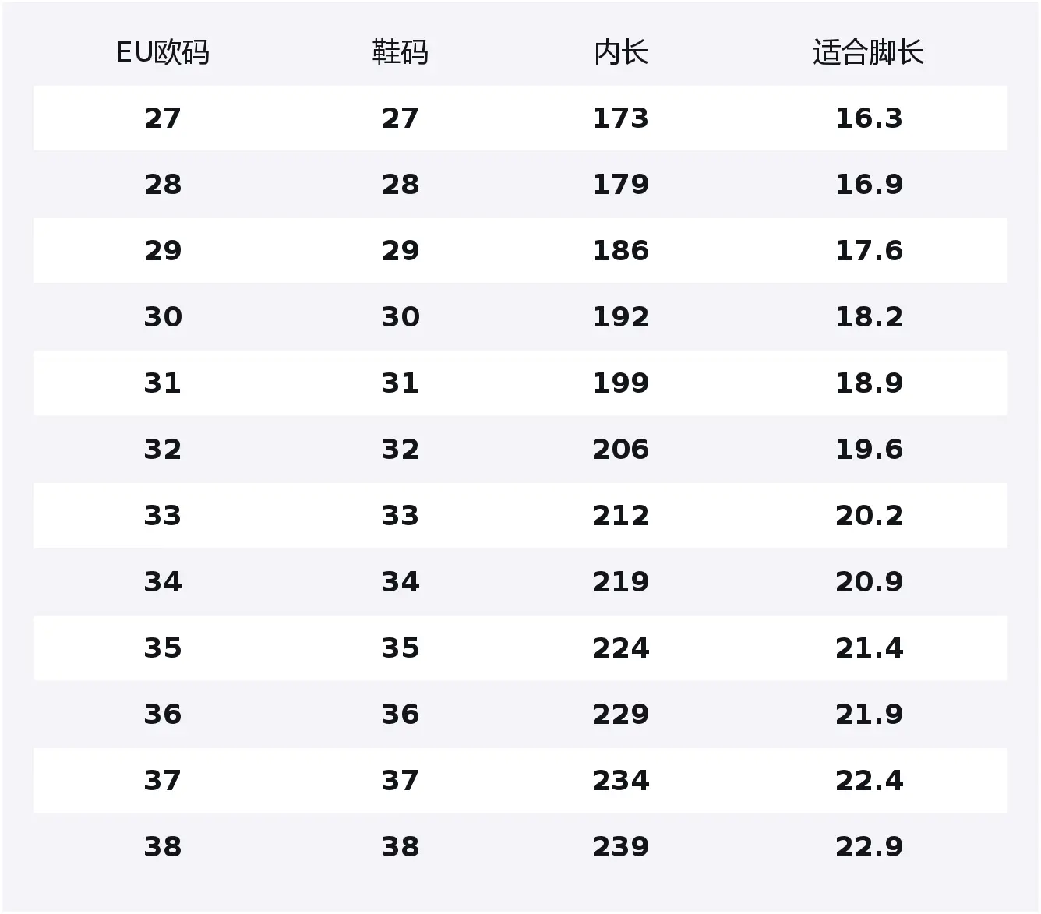Image resolution: width=1041 pixels, height=914 pixels.
Task: Click the 鞋码 column header
Action: pos(400,53)
